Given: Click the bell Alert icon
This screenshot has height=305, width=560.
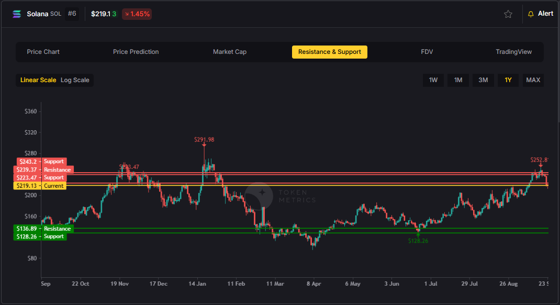Looking at the screenshot, I should (531, 14).
